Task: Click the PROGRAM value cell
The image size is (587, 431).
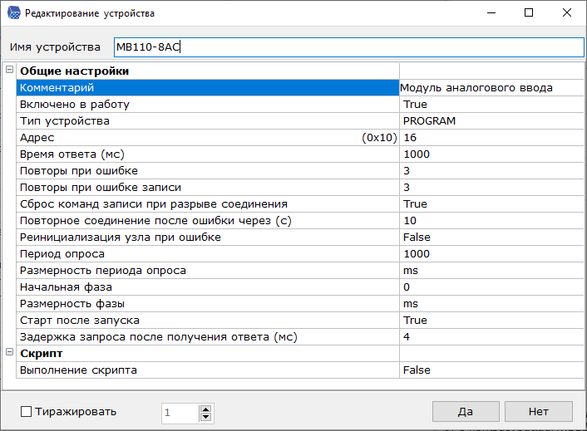Action: pyautogui.click(x=491, y=121)
